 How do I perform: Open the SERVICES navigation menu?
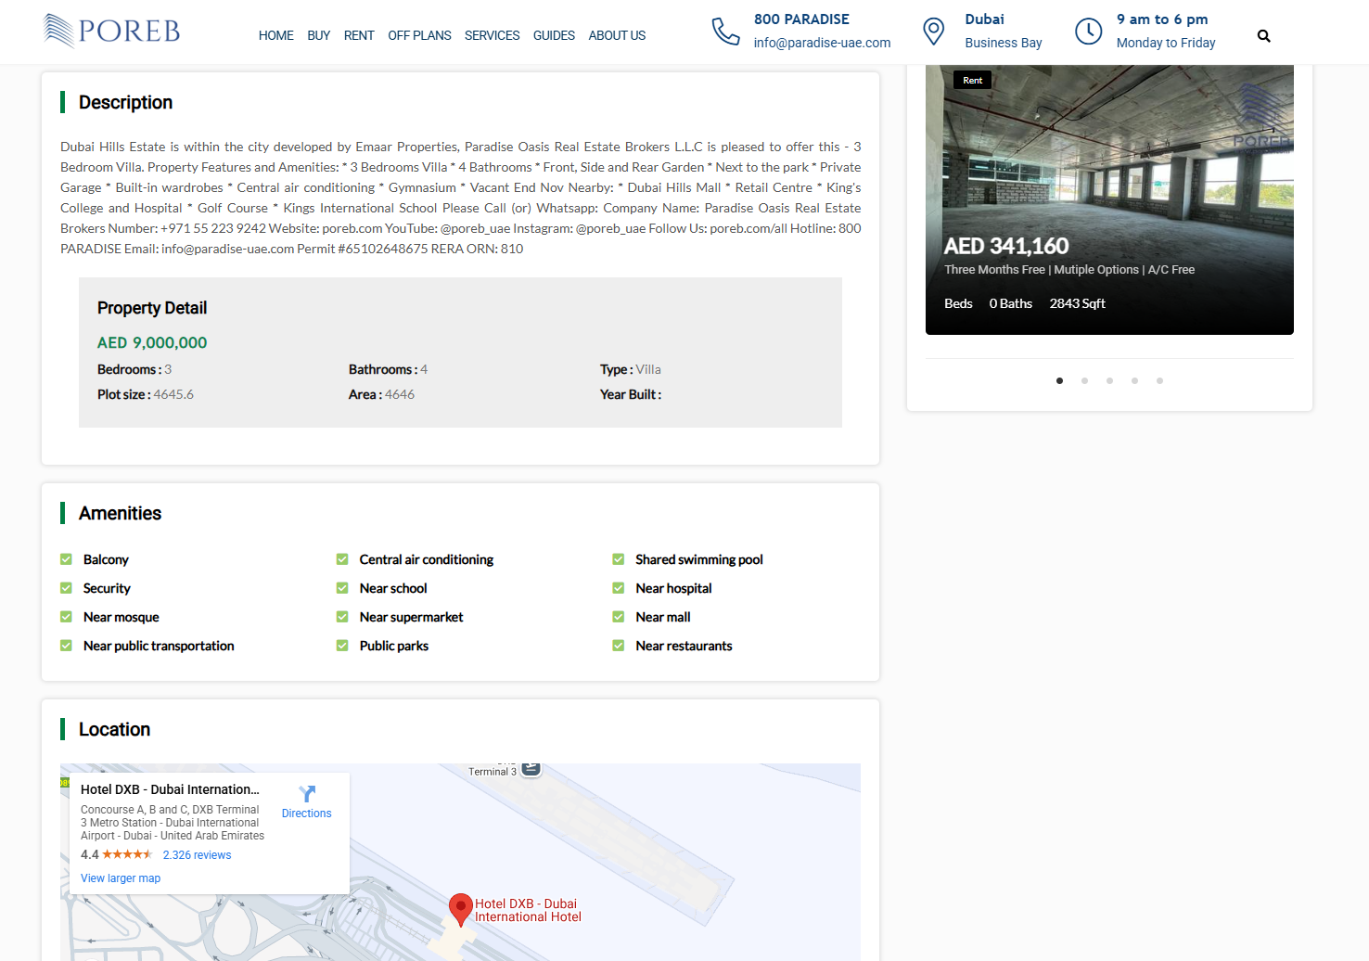(492, 35)
